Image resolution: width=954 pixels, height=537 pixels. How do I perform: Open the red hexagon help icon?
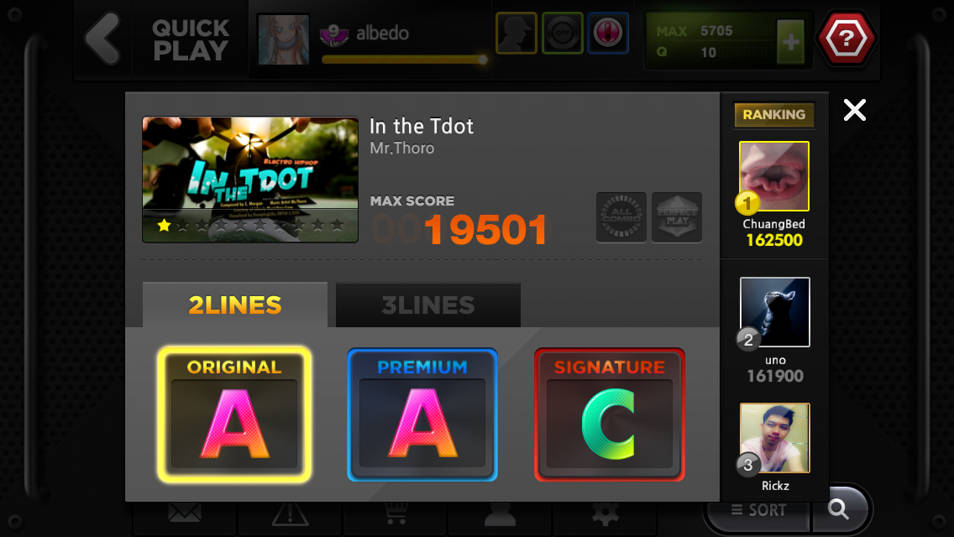[847, 39]
